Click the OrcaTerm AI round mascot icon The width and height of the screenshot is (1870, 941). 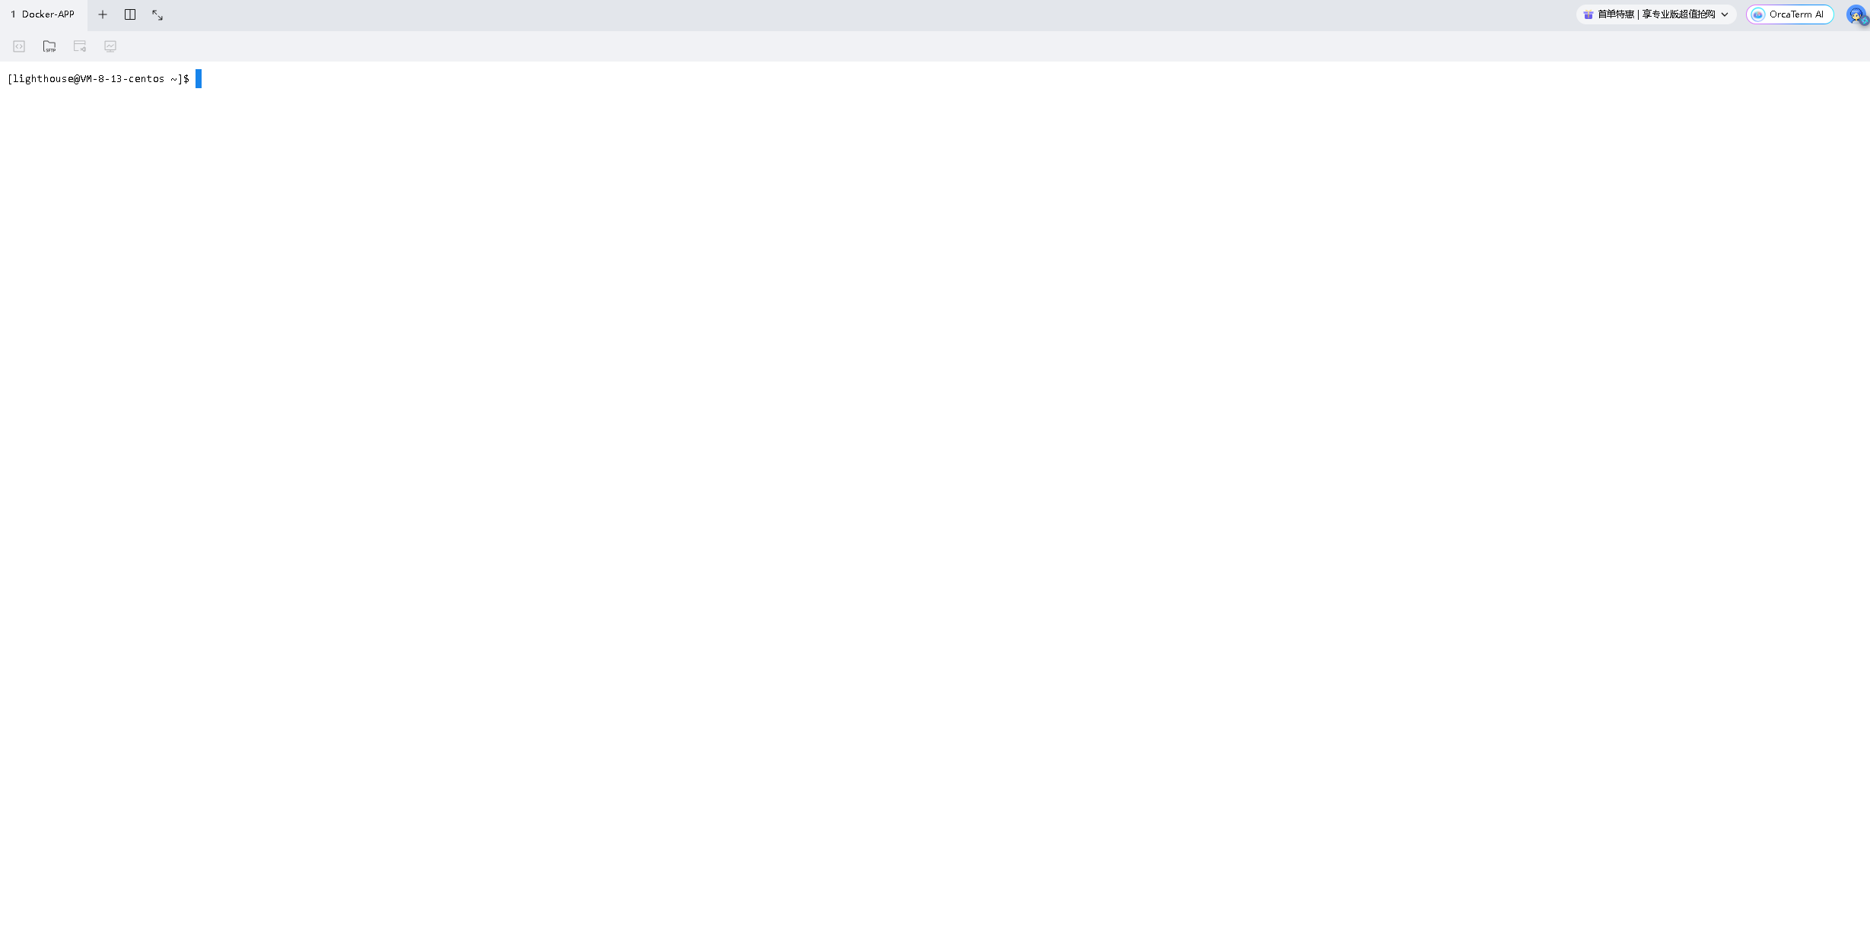1757,14
